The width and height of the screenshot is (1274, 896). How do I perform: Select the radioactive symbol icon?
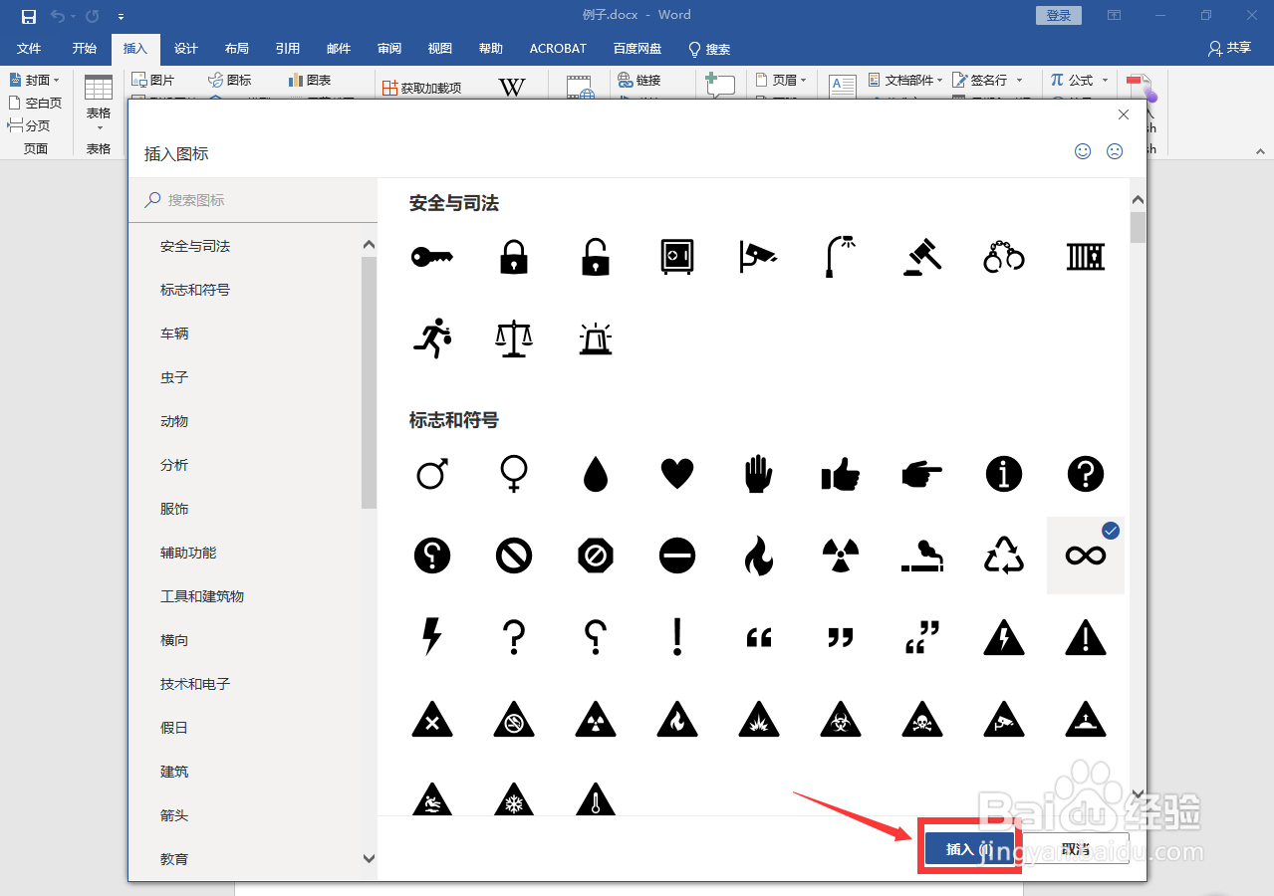coord(840,556)
